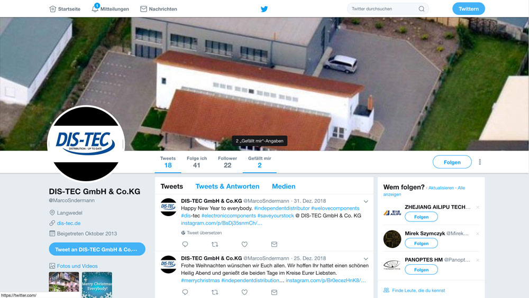Like the Happy New Year tweet
Screen dimensions: 529x298
click(244, 244)
